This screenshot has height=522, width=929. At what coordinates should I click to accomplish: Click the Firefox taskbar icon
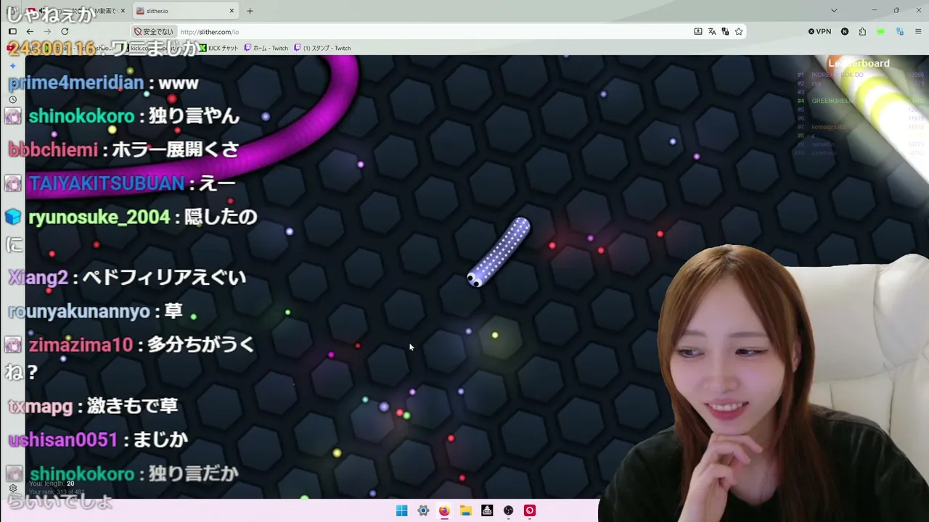coord(444,510)
